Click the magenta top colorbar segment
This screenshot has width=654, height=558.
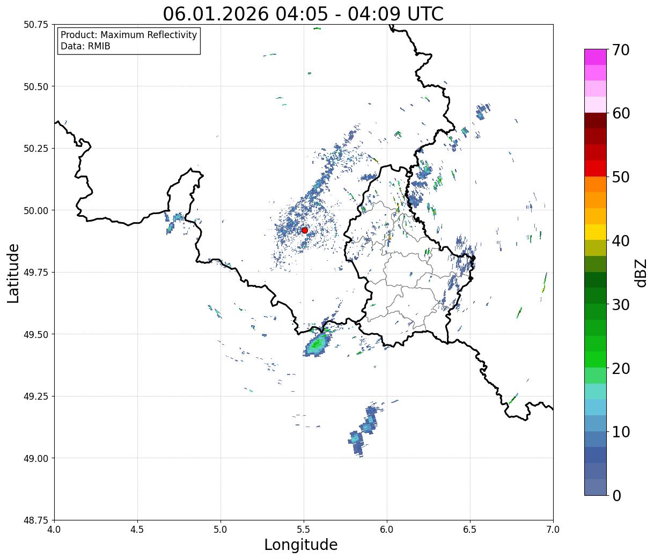pos(595,57)
